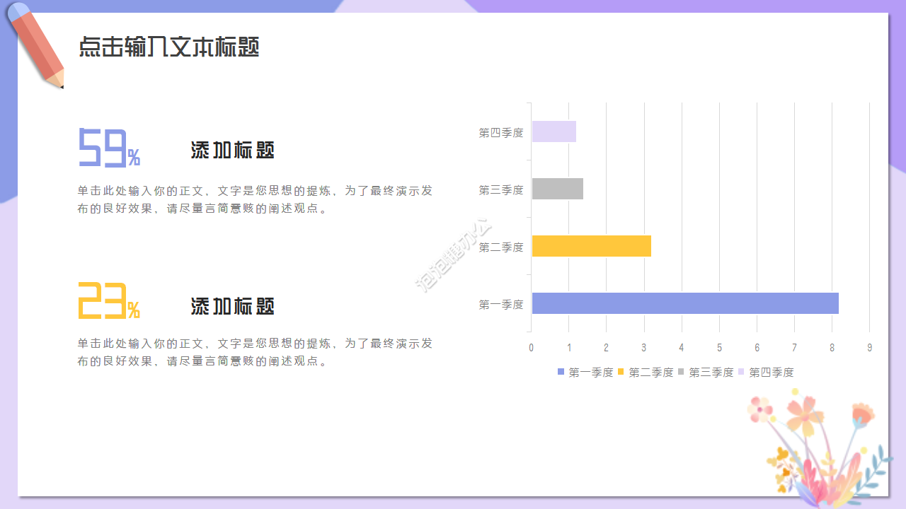Click the 添加标题 heading beside 59%

[232, 150]
